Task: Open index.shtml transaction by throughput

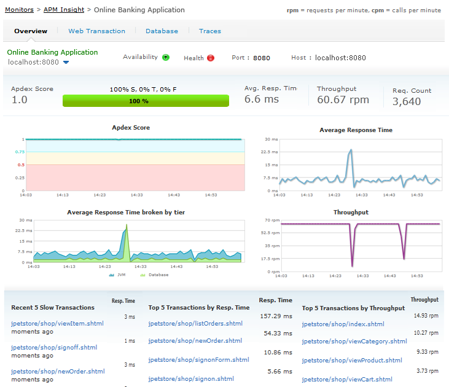Action: point(343,324)
